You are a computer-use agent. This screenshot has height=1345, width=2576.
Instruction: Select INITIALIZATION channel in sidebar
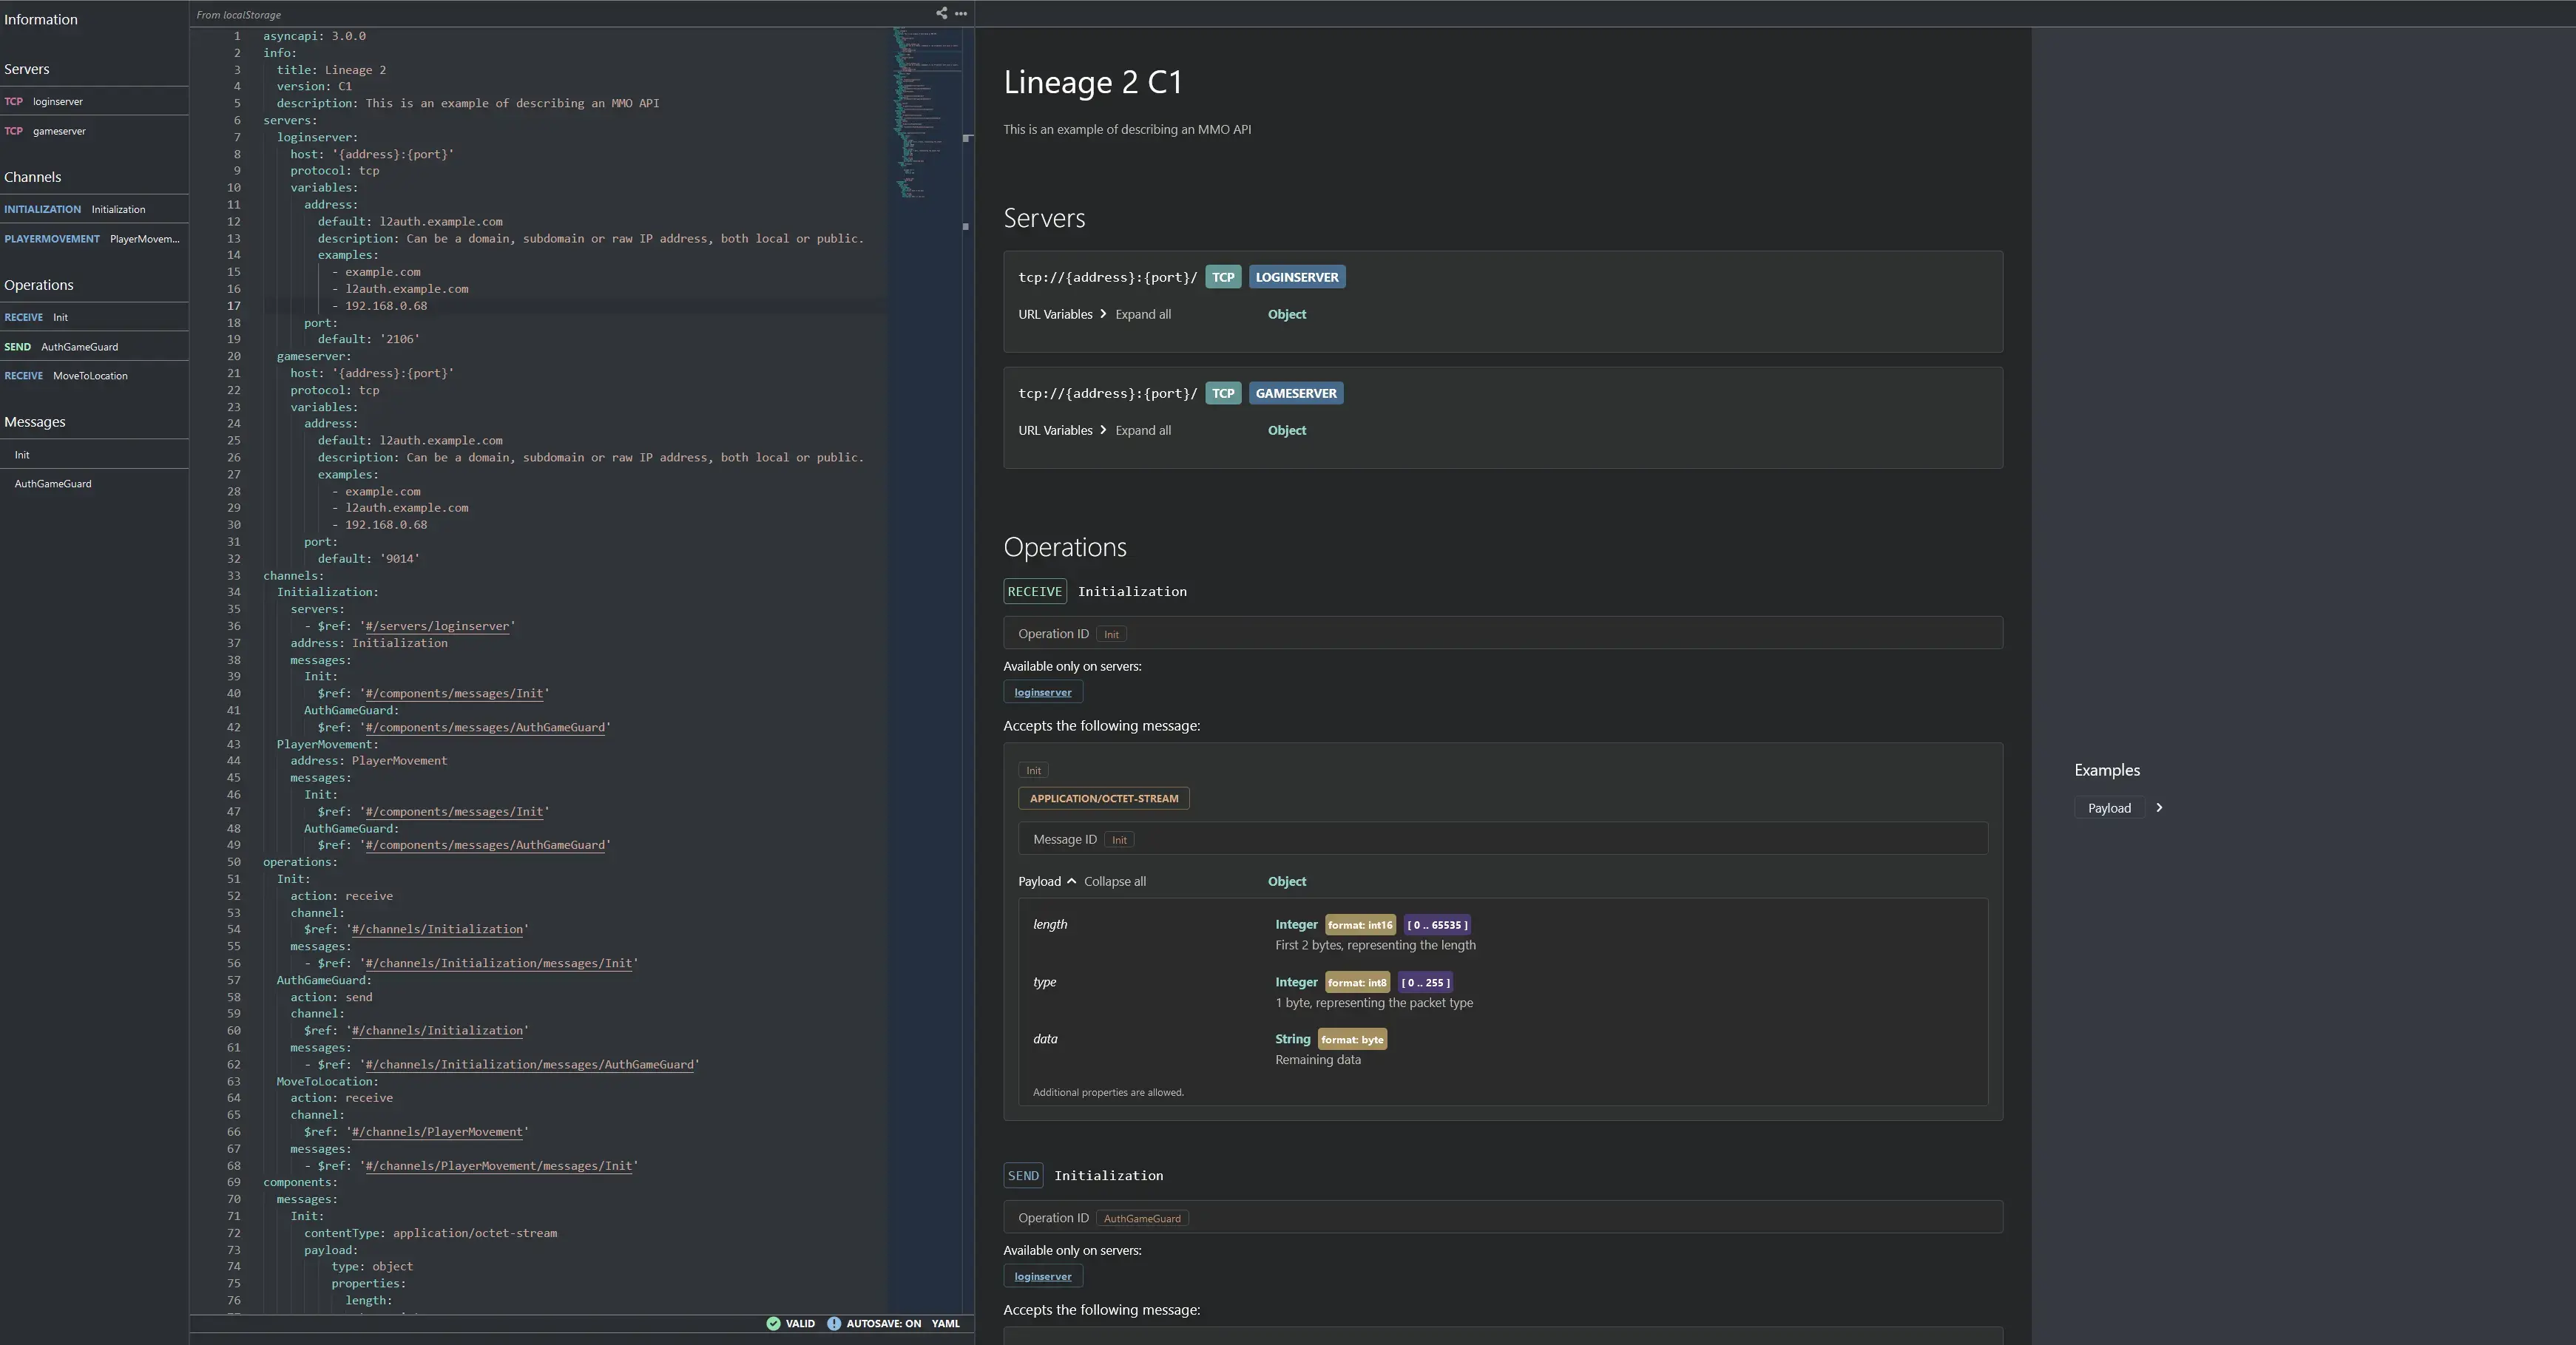click(x=94, y=209)
